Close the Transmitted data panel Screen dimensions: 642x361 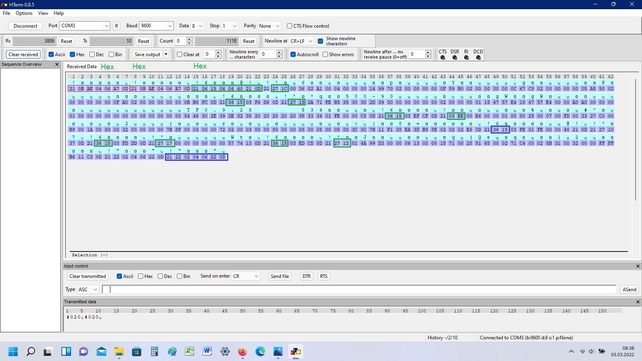[638, 302]
